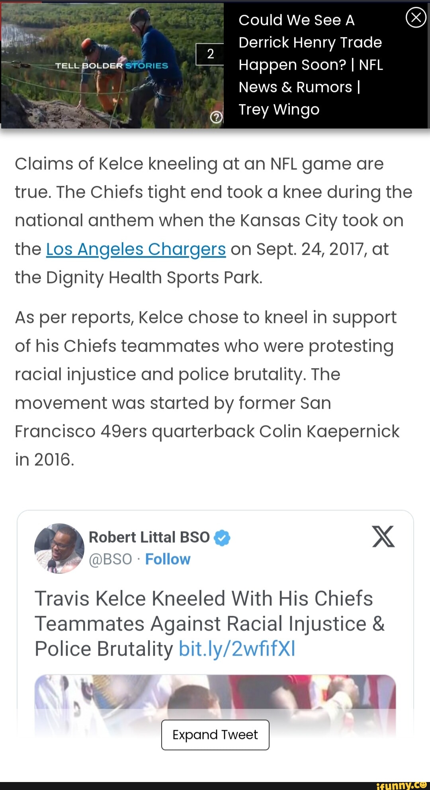
Task: Click the question mark icon on video
Action: pos(216,117)
